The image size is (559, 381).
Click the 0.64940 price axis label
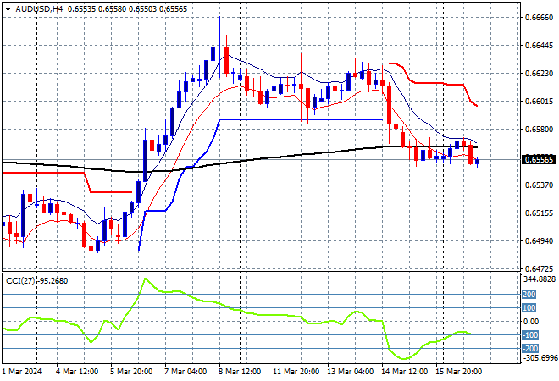(540, 241)
